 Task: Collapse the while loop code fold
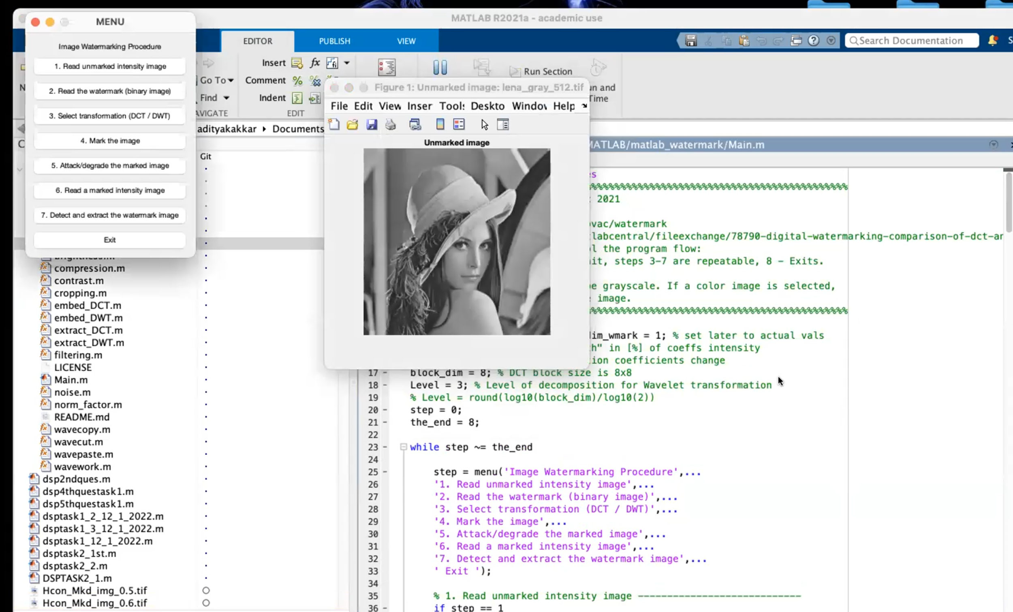[x=403, y=447]
